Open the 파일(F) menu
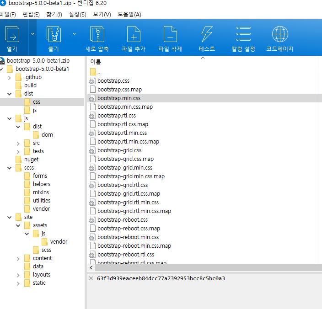The image size is (322, 309). tap(8, 15)
